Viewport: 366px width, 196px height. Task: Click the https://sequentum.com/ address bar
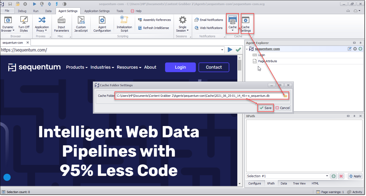(x=111, y=50)
